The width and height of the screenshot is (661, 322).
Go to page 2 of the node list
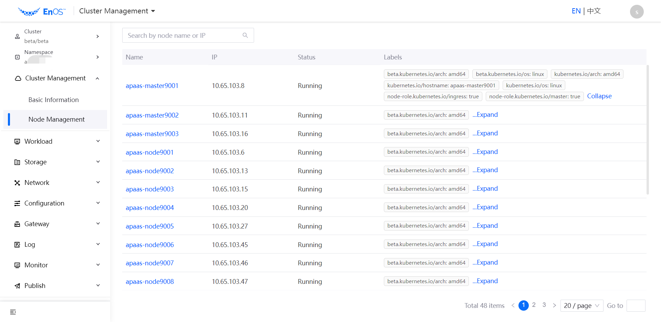534,305
